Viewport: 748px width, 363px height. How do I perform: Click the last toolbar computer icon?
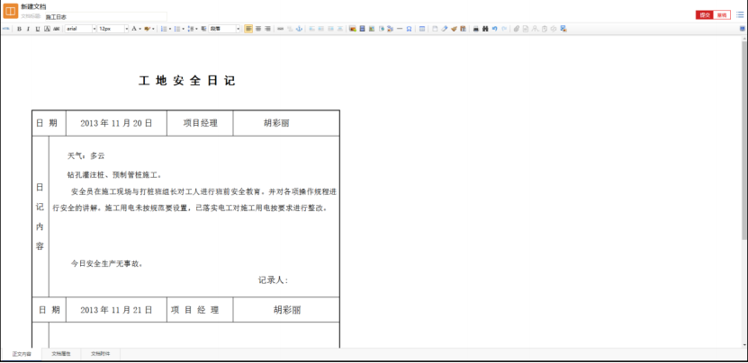tap(563, 29)
